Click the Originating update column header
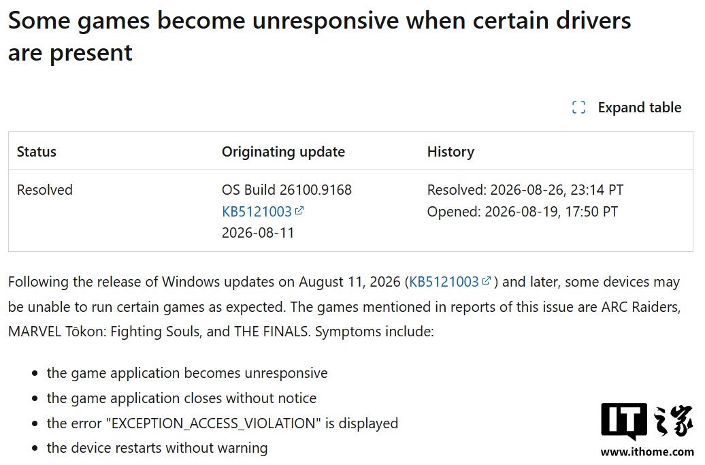 (283, 152)
